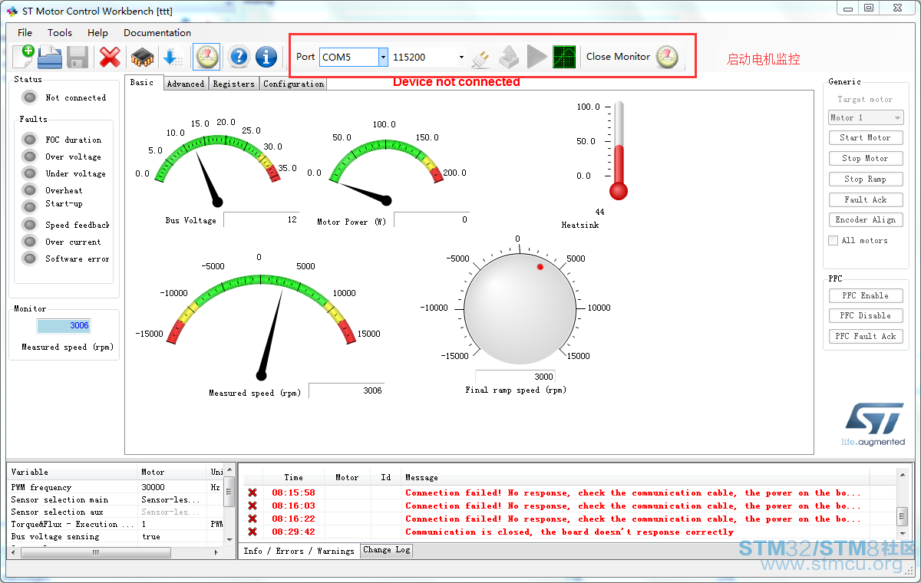Viewport: 921px width, 583px height.
Task: Open help via the question mark icon
Action: coord(239,57)
